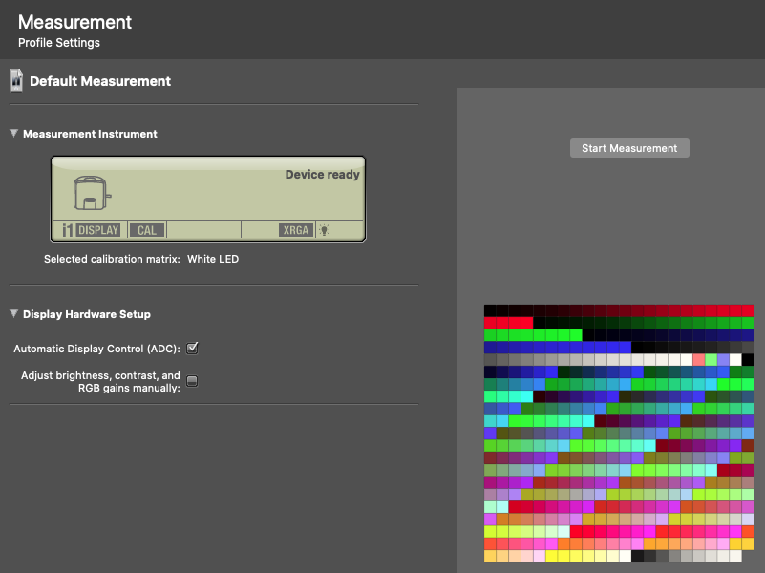Click the colorimeter device icon
Viewport: 765px width, 573px height.
92,193
